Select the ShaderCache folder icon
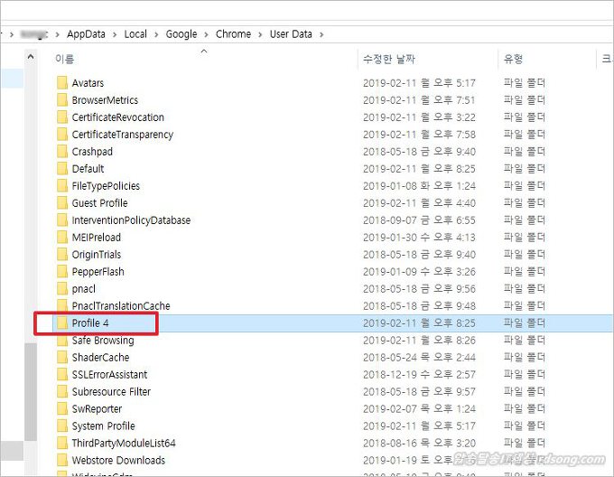The width and height of the screenshot is (614, 477). click(x=61, y=358)
